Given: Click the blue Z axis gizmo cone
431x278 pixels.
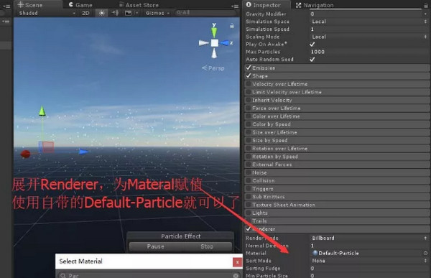Looking at the screenshot, I should tap(225, 43).
